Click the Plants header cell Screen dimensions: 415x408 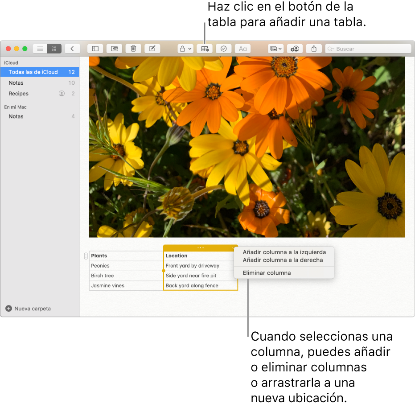[x=126, y=256]
